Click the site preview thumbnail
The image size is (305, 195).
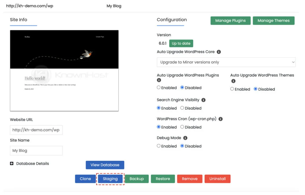64,71
